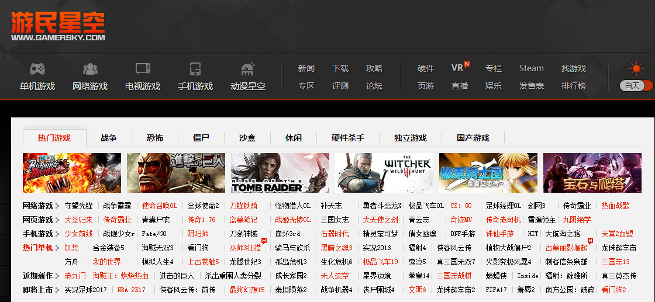This screenshot has height=302, width=655.
Task: Open 守望先锋 game link
Action: [x=78, y=206]
